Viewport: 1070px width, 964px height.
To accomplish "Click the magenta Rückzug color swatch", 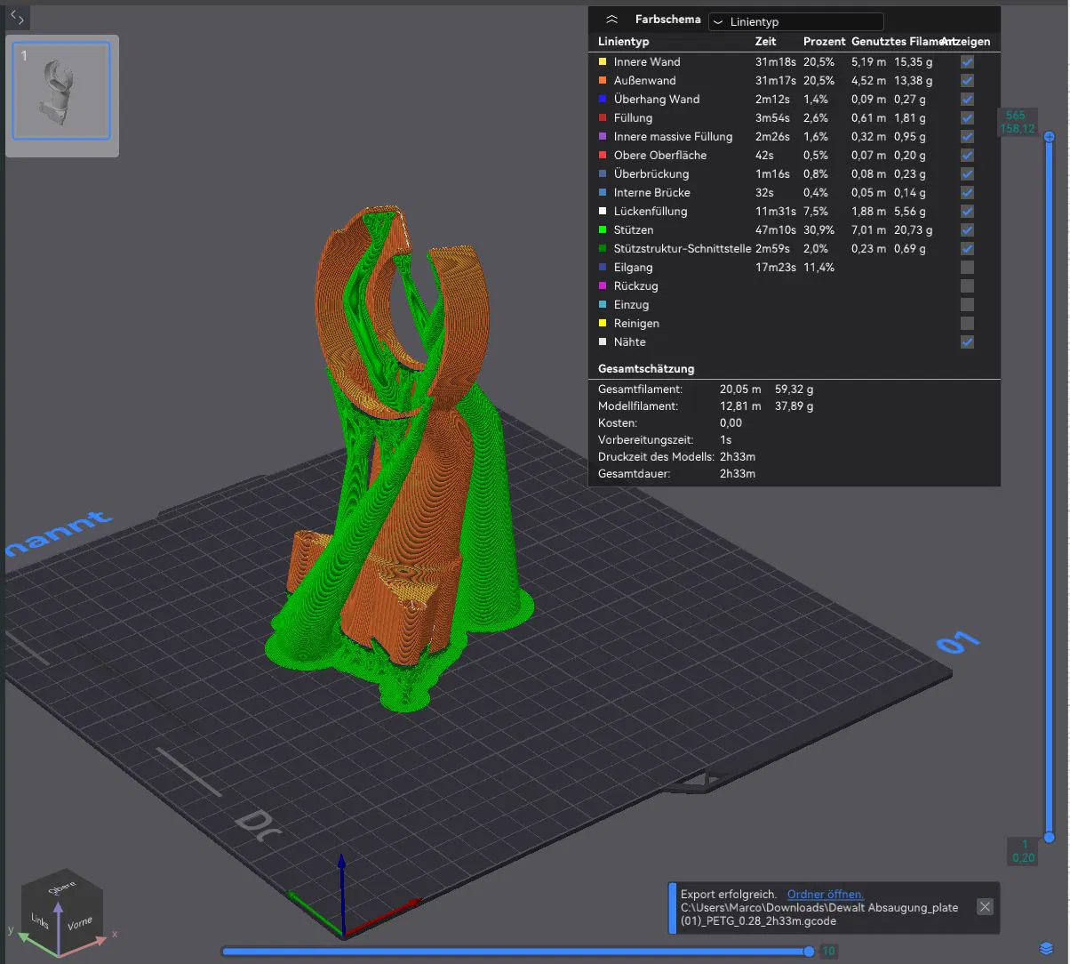I will coord(603,286).
